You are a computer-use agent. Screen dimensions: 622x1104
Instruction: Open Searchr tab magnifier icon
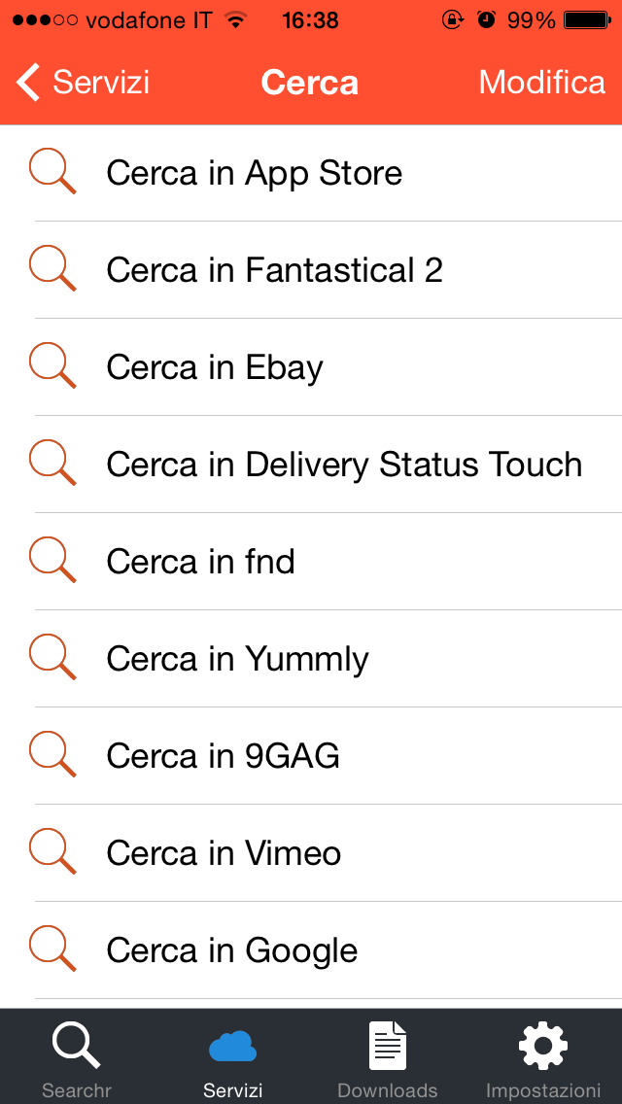click(77, 1055)
